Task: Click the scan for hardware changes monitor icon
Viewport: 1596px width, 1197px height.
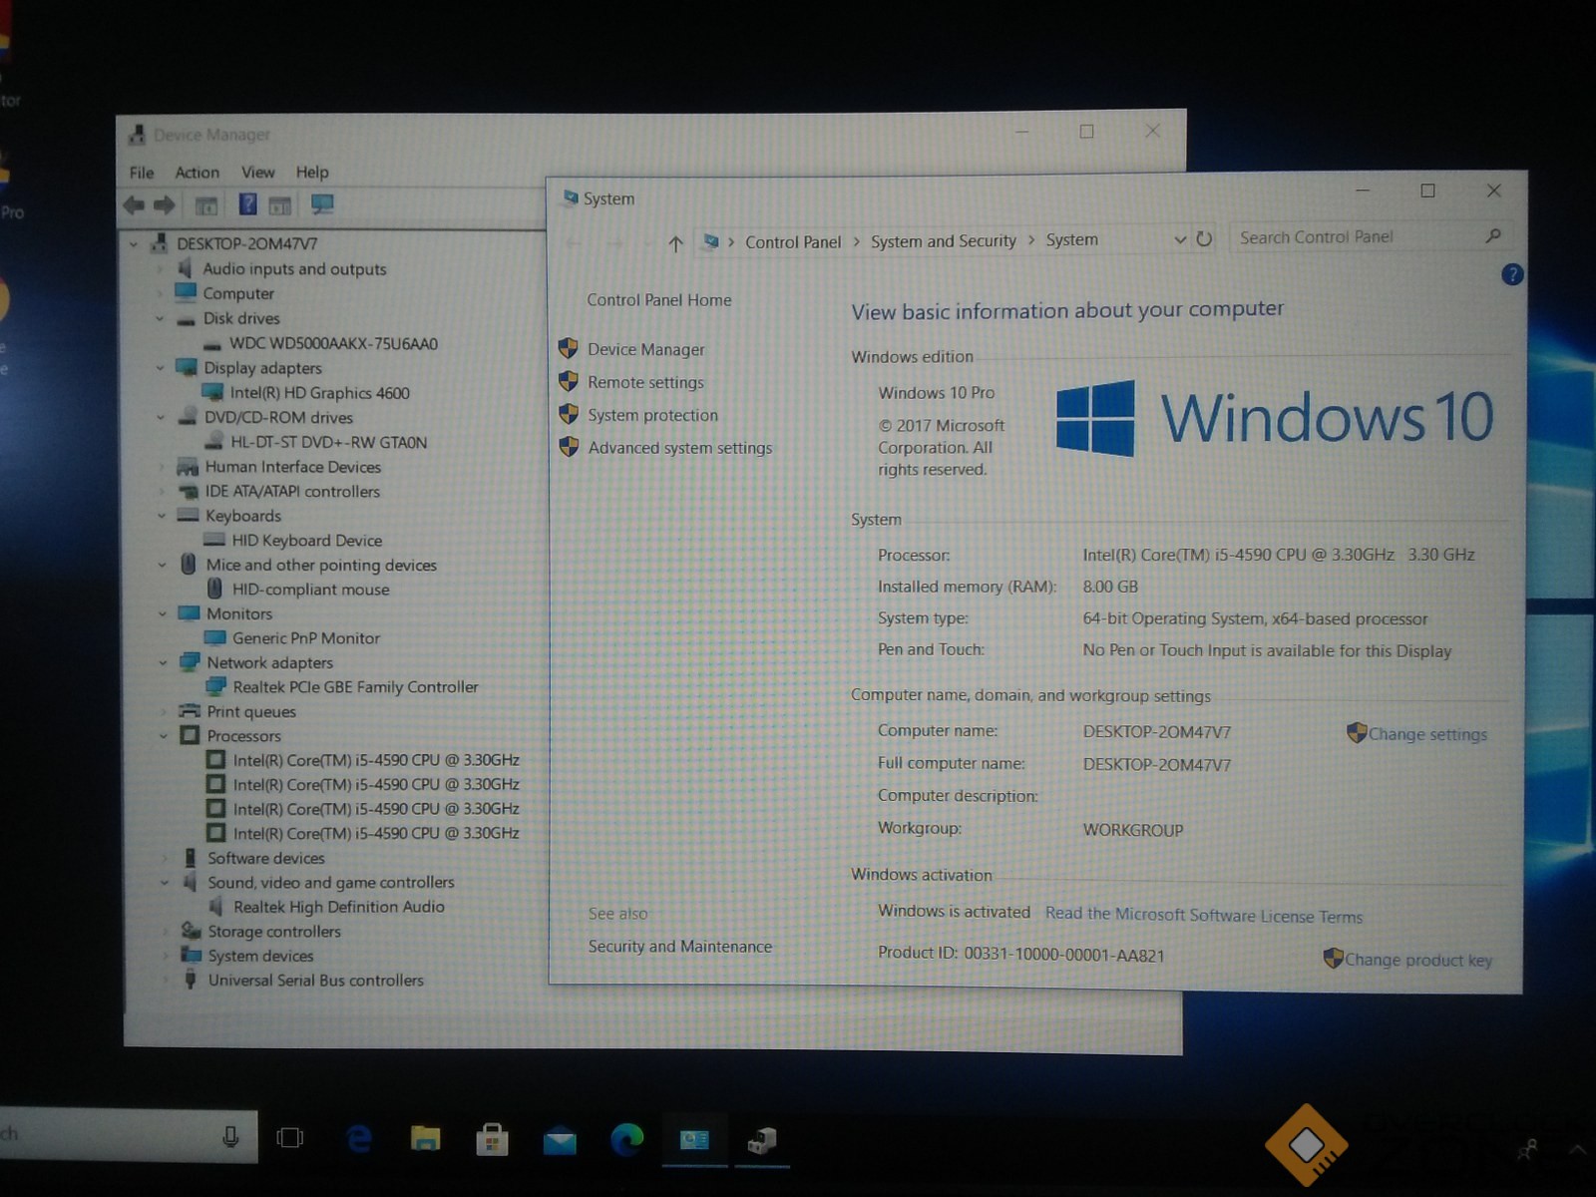Action: tap(322, 205)
